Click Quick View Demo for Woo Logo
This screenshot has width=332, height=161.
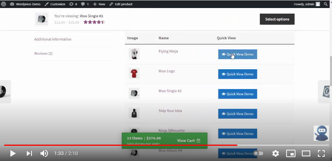[x=237, y=74]
